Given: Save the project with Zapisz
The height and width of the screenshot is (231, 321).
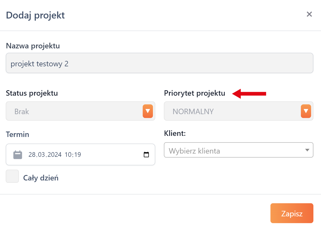Looking at the screenshot, I should 292,213.
